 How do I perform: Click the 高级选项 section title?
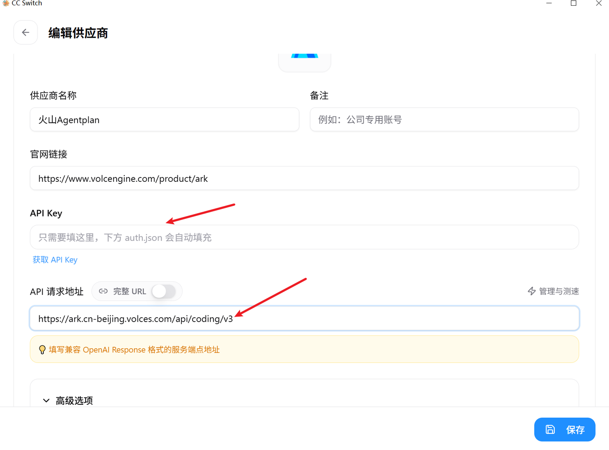(74, 401)
